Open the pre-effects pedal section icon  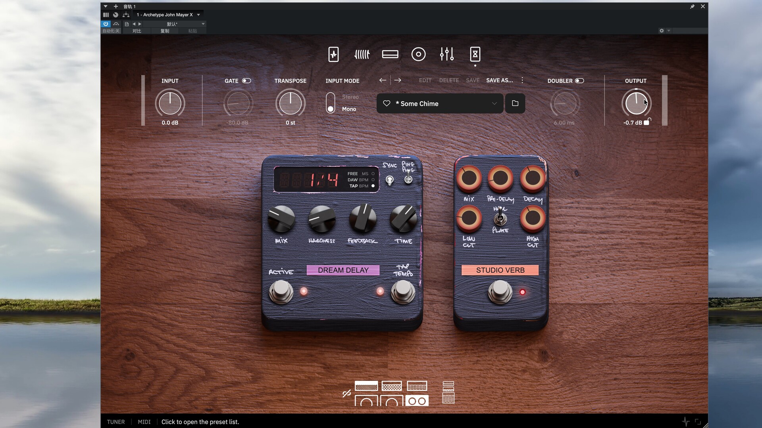click(333, 54)
